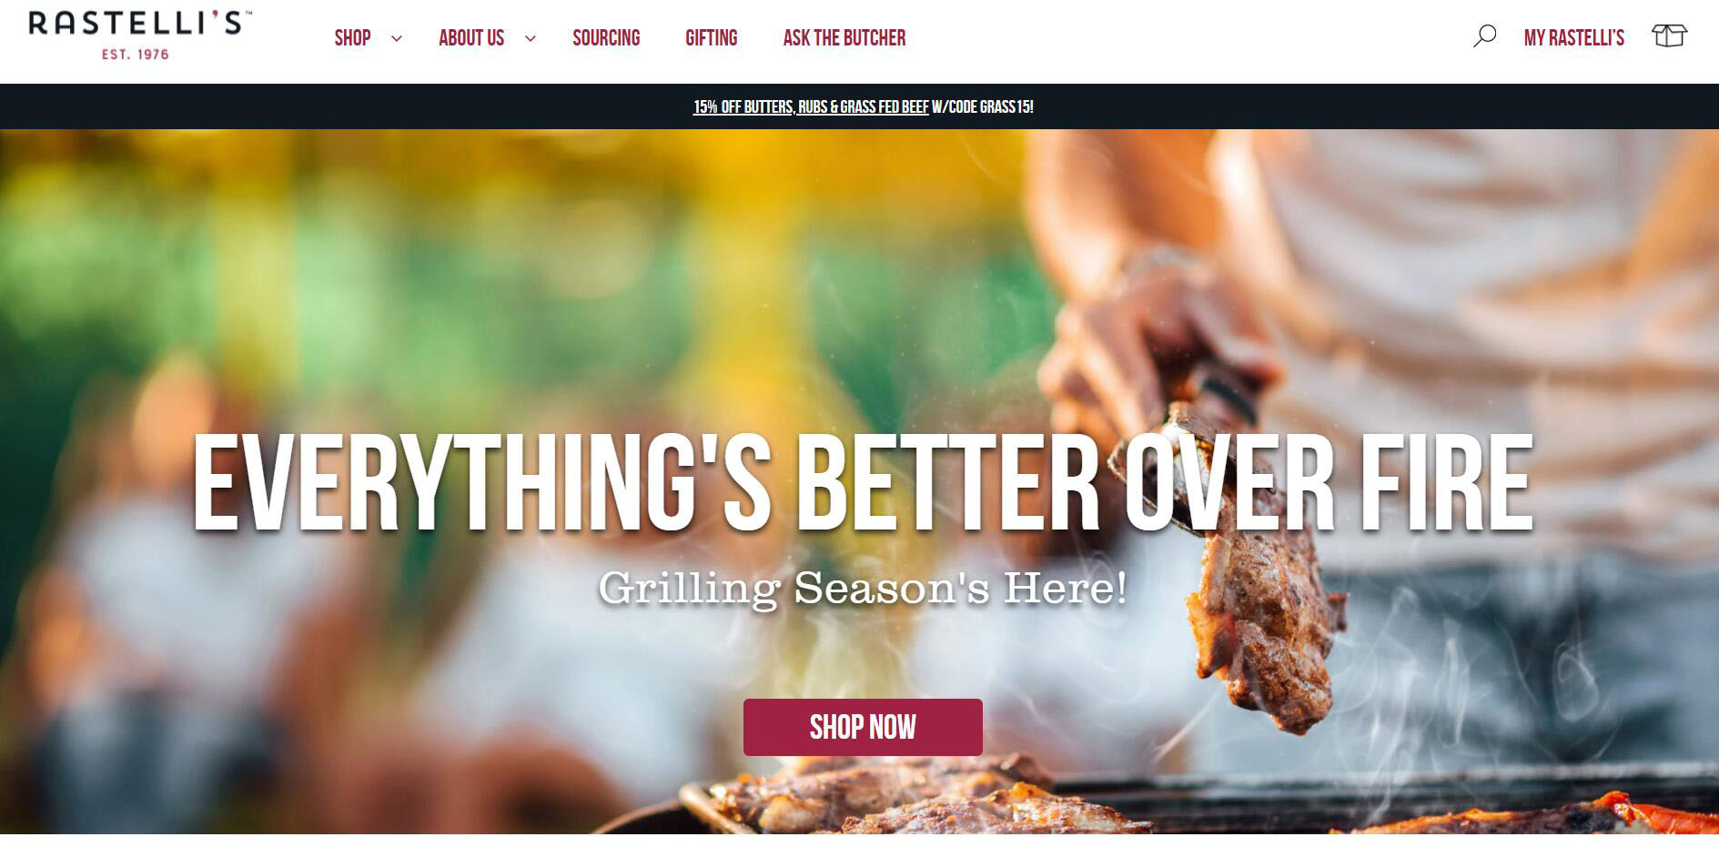Open the About Us menu label
Viewport: 1719px width, 847px height.
[x=471, y=38]
